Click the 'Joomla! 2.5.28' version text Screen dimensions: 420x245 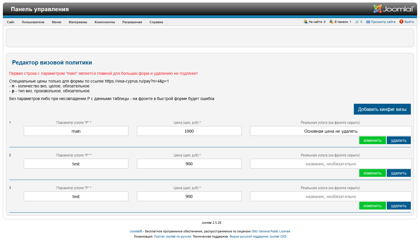(211, 223)
